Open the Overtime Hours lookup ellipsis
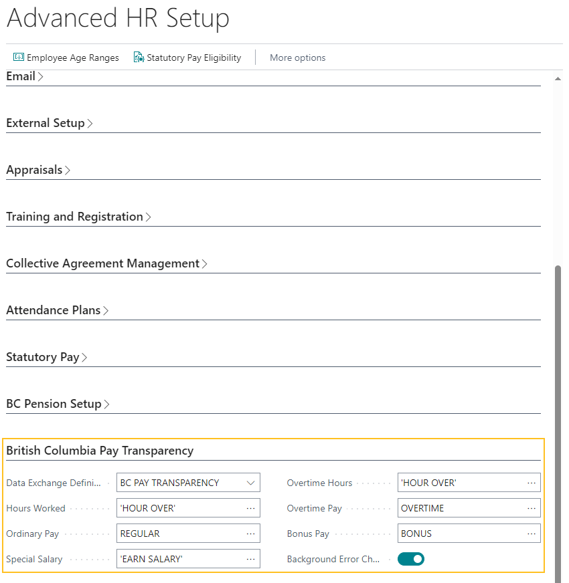Viewport: 569px width, 583px height. pyautogui.click(x=531, y=483)
